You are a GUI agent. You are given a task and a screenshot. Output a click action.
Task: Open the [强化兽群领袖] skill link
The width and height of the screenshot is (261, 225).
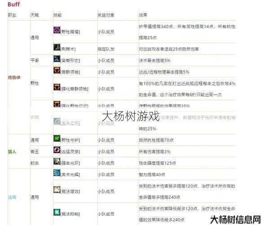pos(75,89)
